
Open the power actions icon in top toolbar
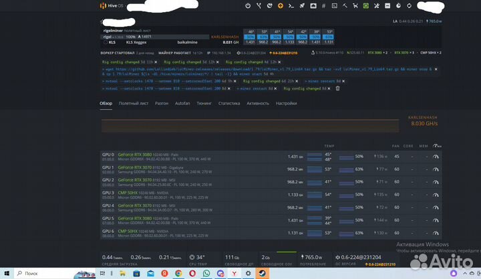248,6
